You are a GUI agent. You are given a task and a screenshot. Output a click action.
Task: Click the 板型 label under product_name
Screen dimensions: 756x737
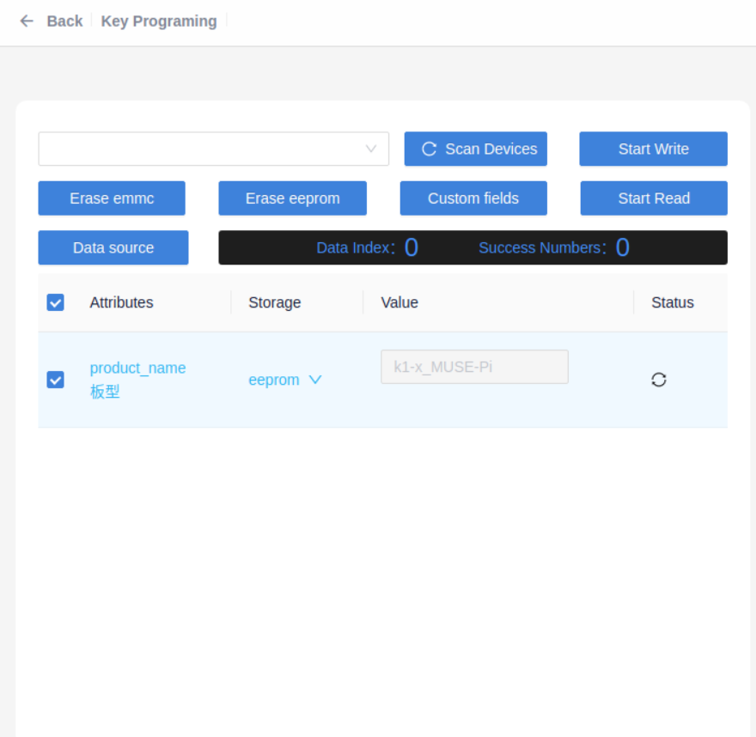coord(105,392)
